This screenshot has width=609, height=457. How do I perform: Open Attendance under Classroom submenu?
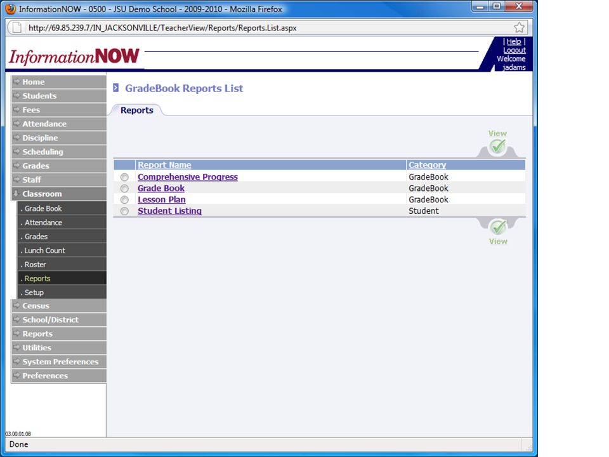(62, 223)
